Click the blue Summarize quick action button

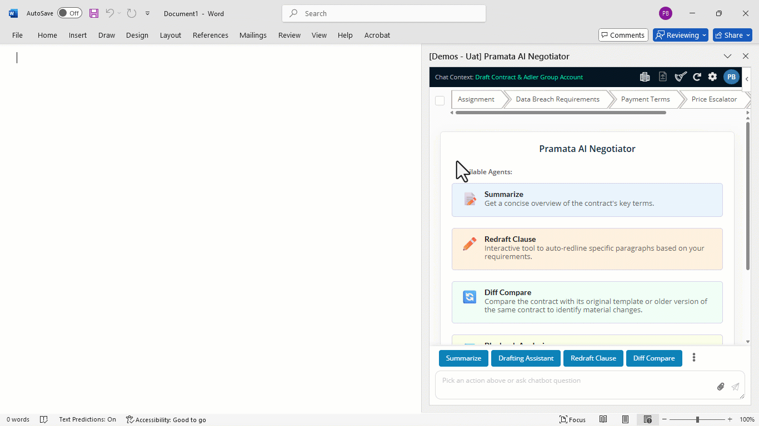463,358
